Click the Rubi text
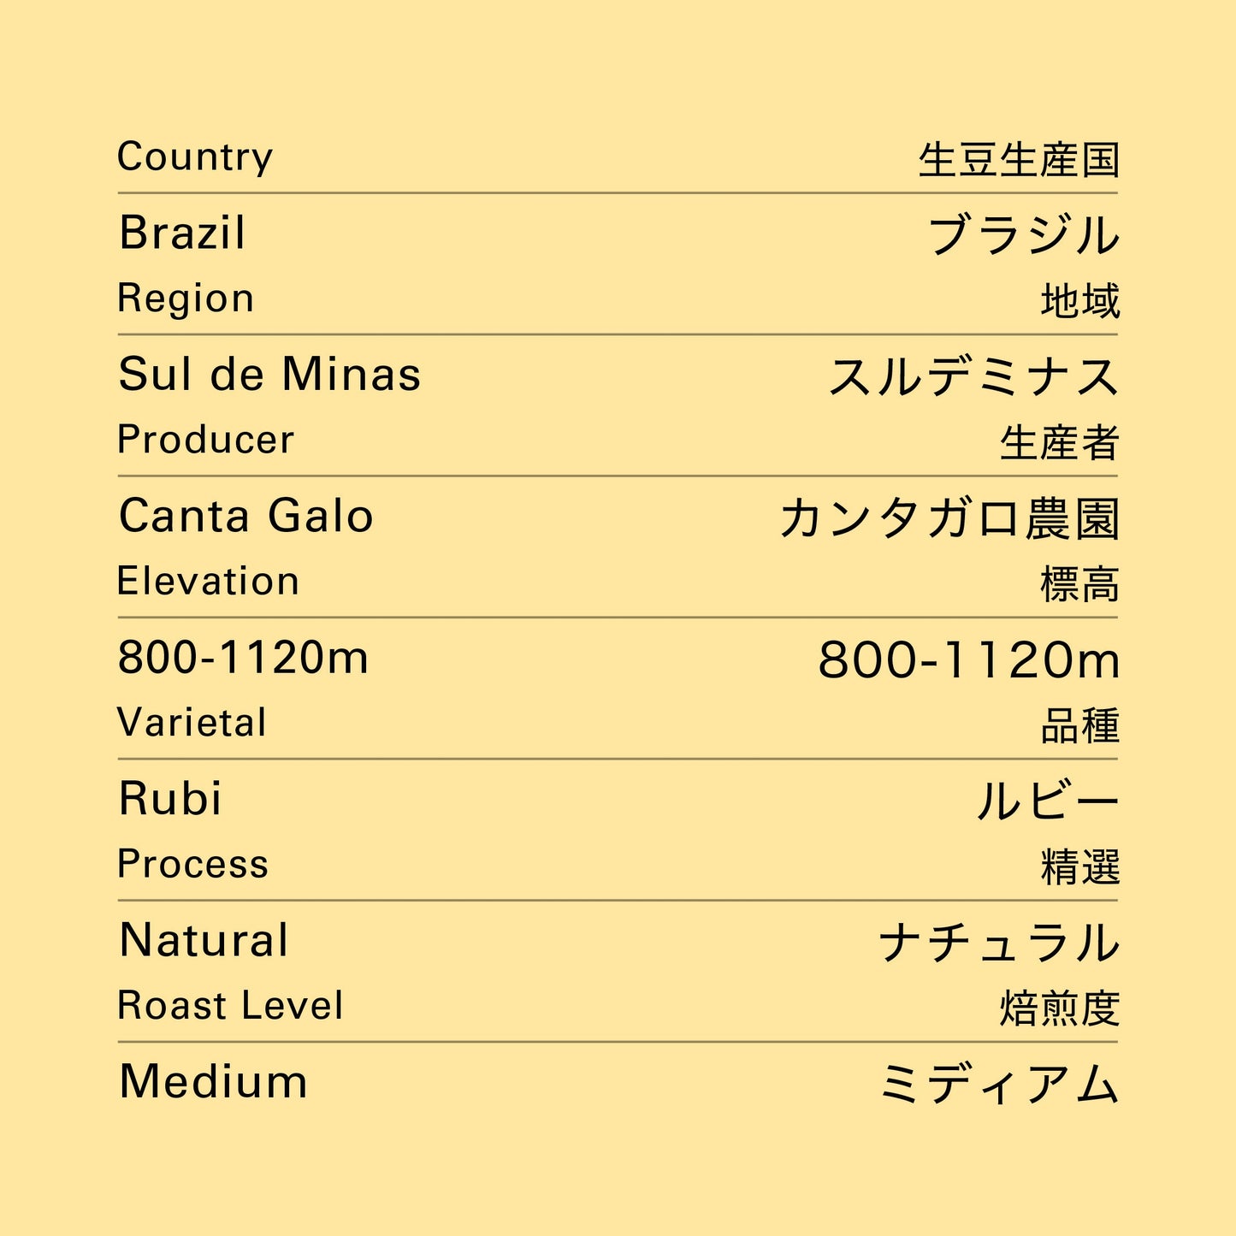 tap(170, 799)
